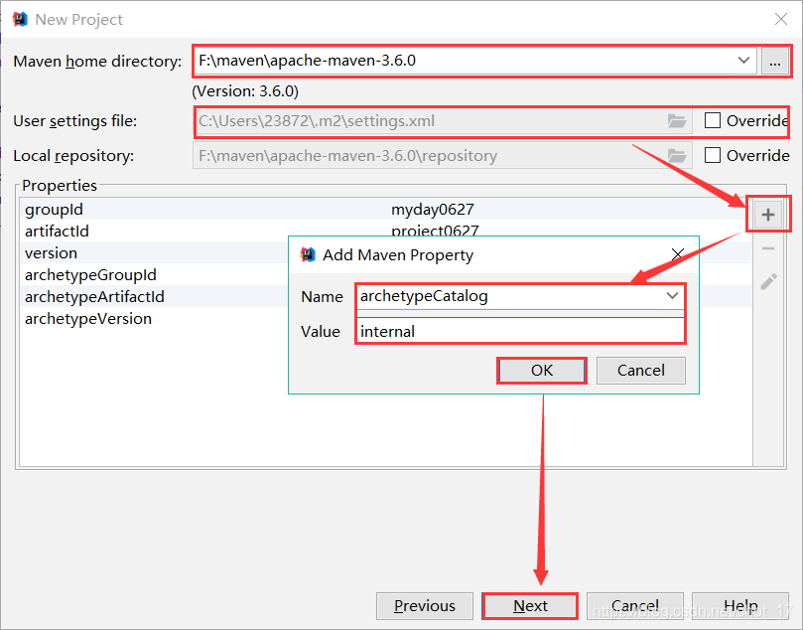
Task: Click the User settings file folder icon
Action: (x=677, y=121)
